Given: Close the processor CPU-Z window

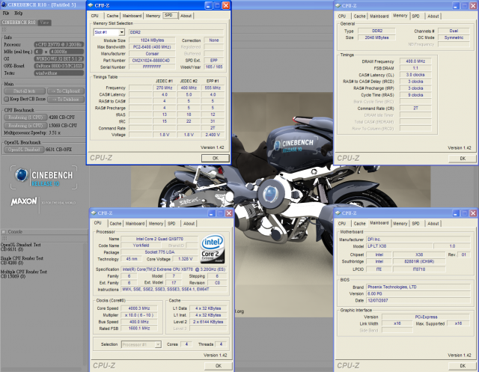Looking at the screenshot, I should coord(229,213).
